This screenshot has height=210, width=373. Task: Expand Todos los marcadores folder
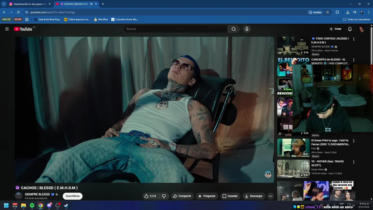point(357,20)
